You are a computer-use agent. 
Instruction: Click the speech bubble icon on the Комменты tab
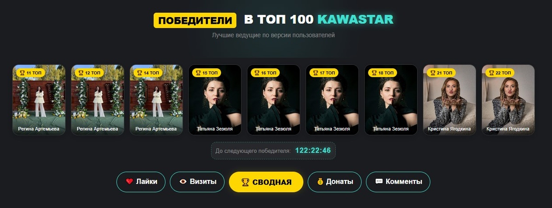[379, 182]
